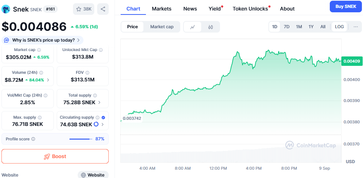Image resolution: width=363 pixels, height=178 pixels.
Task: Click the Profile score info icon
Action: pyautogui.click(x=33, y=139)
